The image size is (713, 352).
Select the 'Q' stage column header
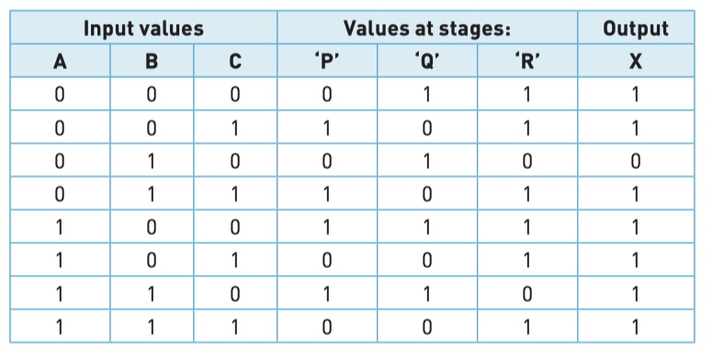click(x=427, y=60)
